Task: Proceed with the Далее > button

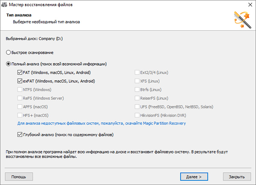Action: point(194,176)
